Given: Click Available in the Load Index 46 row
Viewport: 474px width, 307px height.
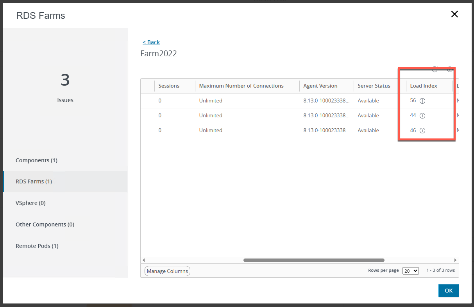Looking at the screenshot, I should pos(368,130).
